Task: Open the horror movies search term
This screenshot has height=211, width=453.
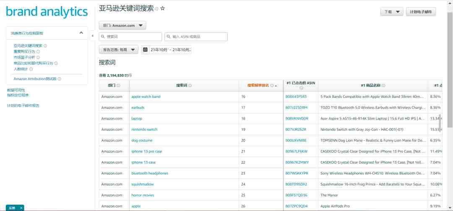Action: tap(143, 195)
